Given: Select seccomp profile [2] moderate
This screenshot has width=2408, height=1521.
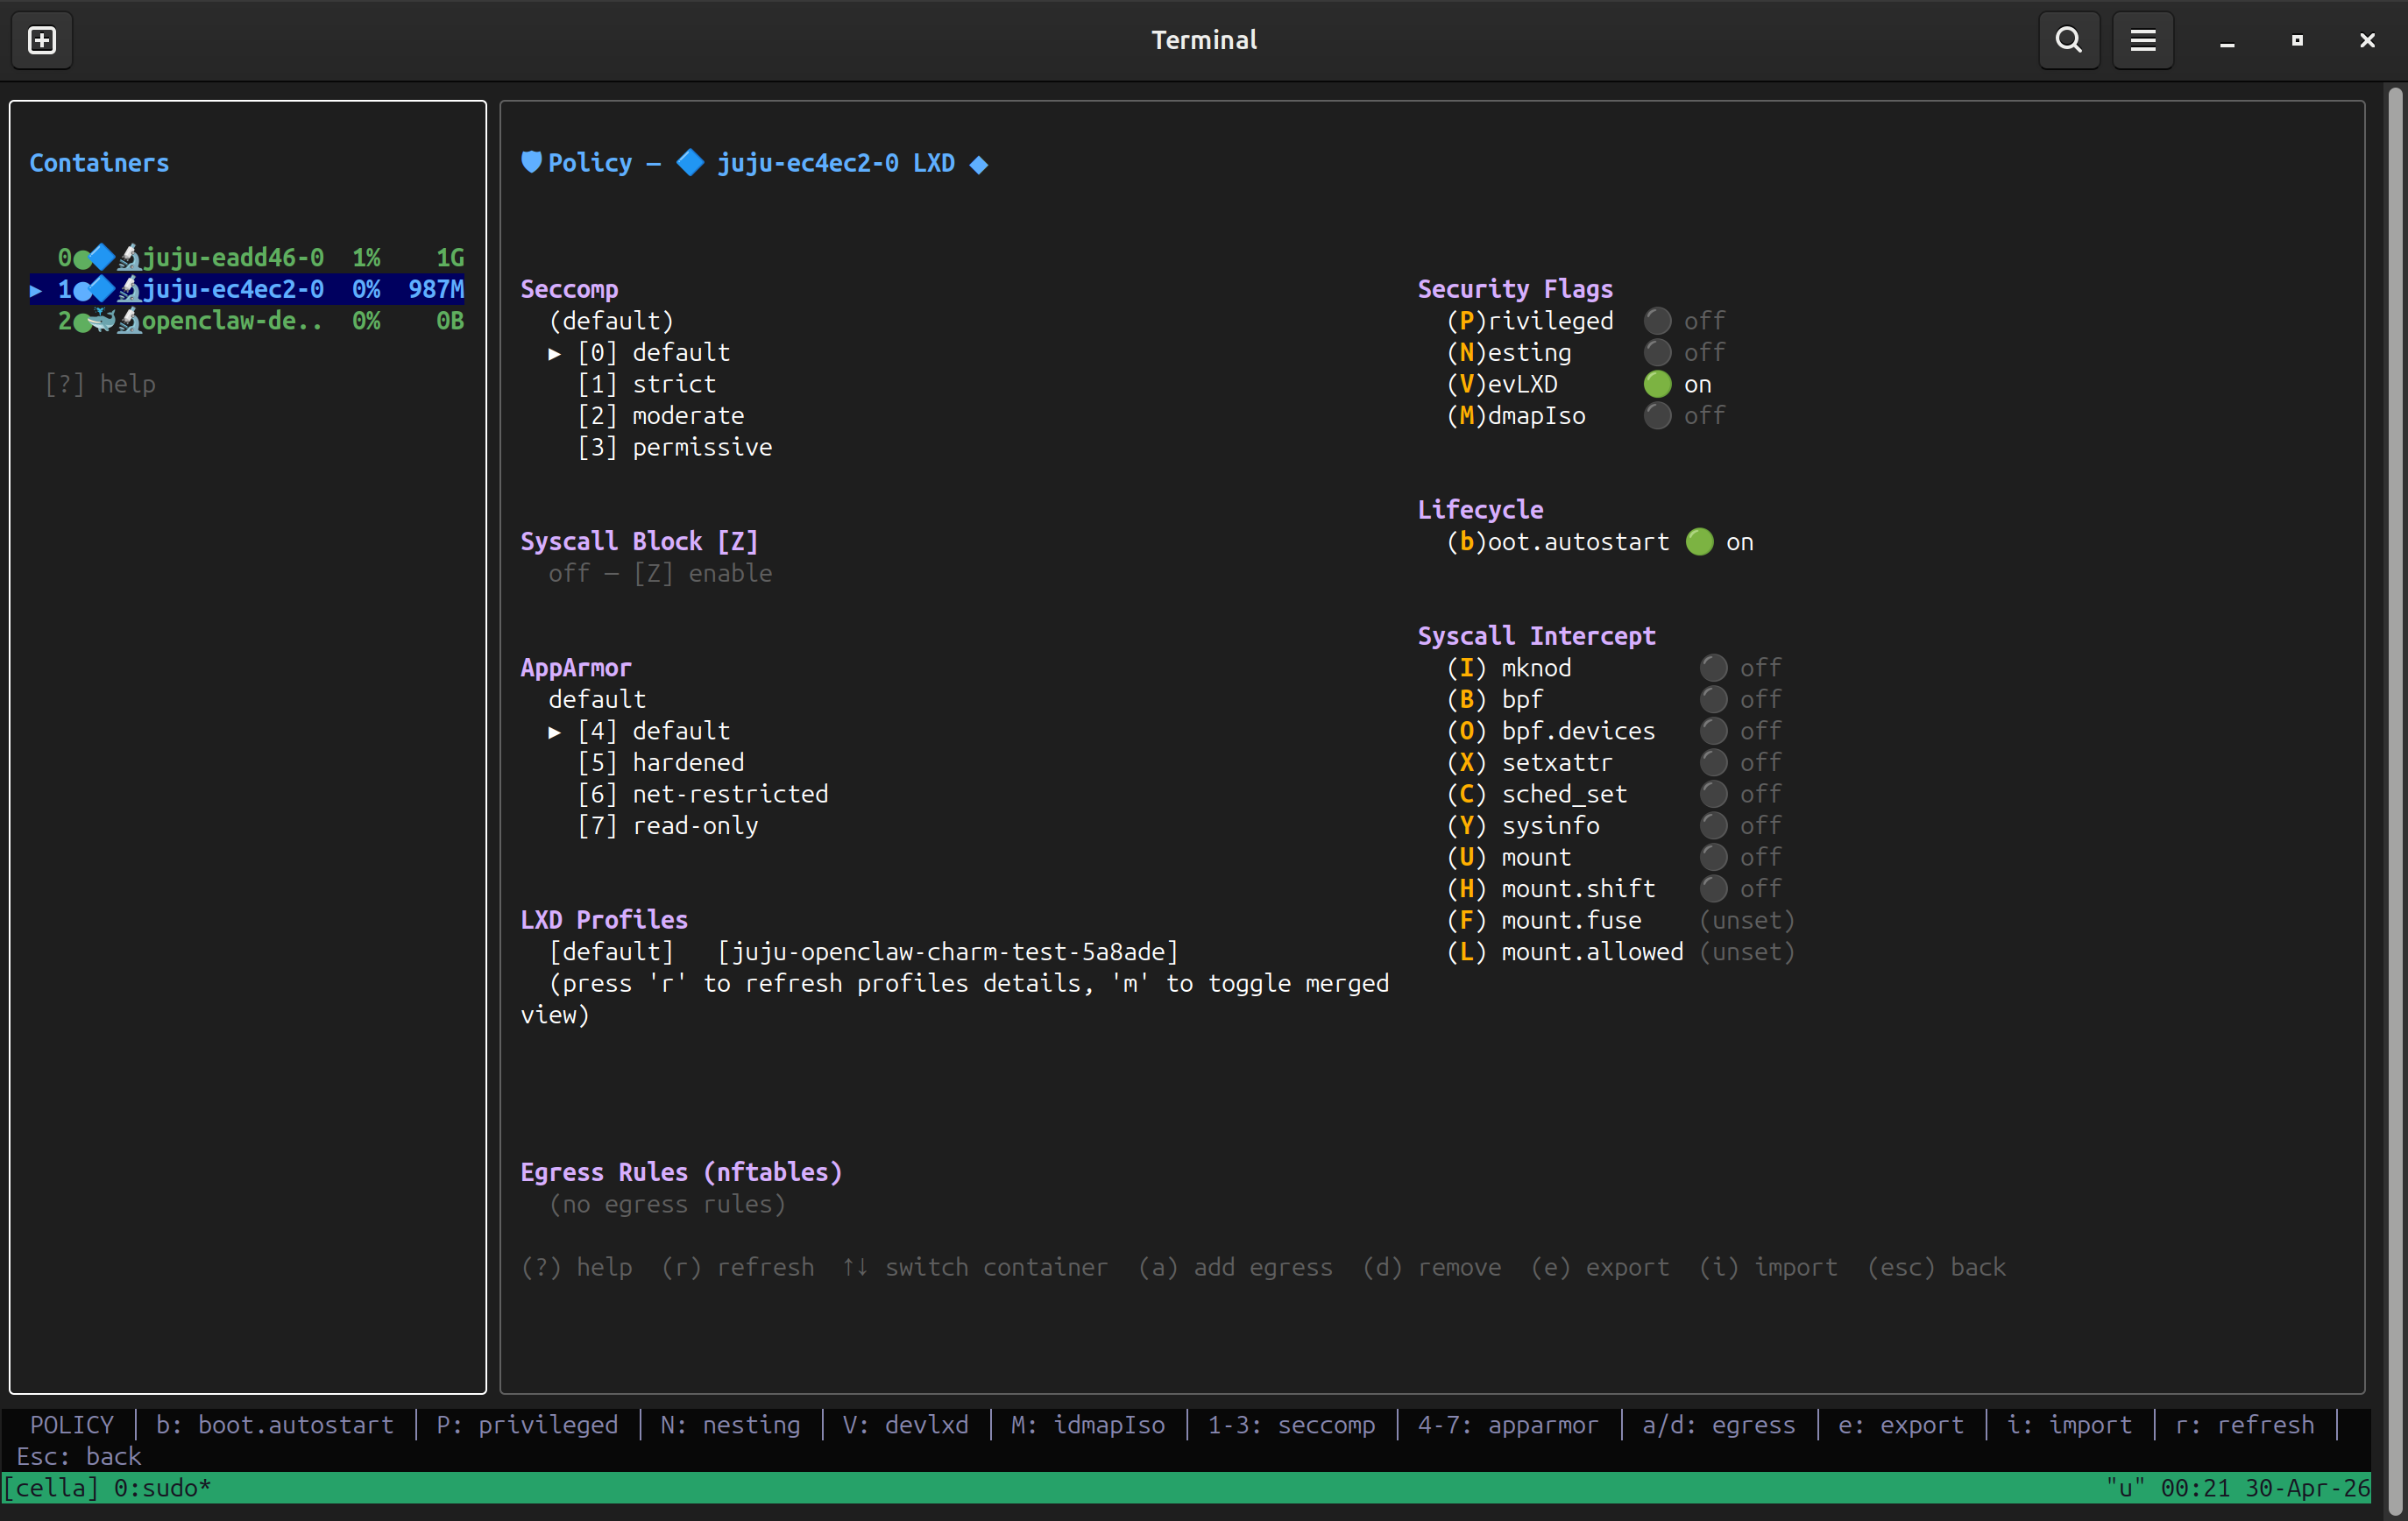Looking at the screenshot, I should point(661,416).
